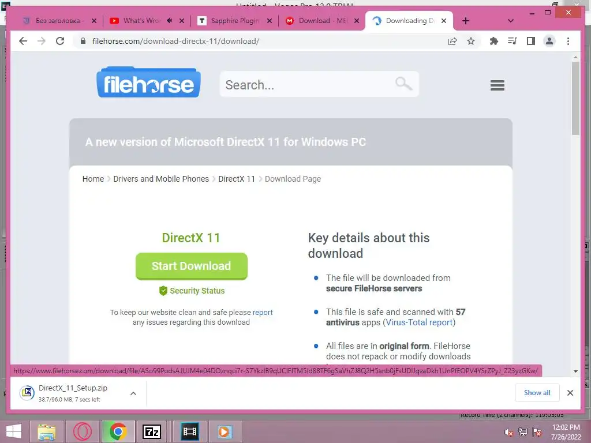This screenshot has width=591, height=443.
Task: Open File Explorer from taskbar
Action: click(46, 431)
